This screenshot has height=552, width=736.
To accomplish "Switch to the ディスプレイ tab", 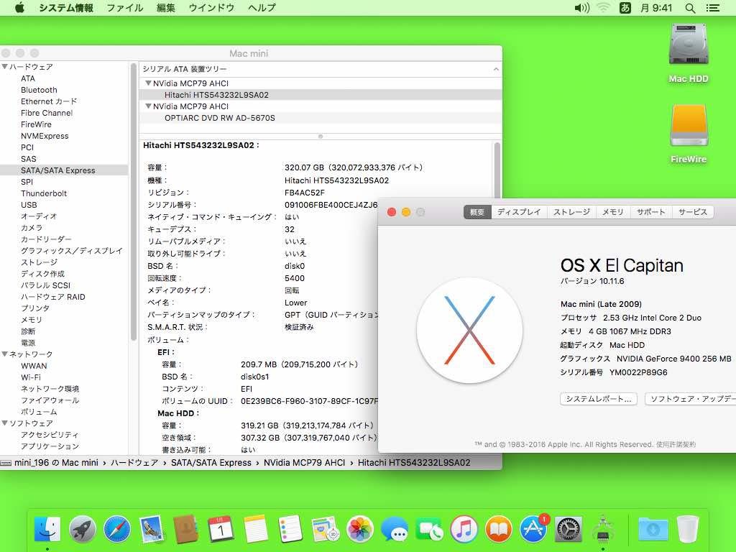I will [519, 212].
